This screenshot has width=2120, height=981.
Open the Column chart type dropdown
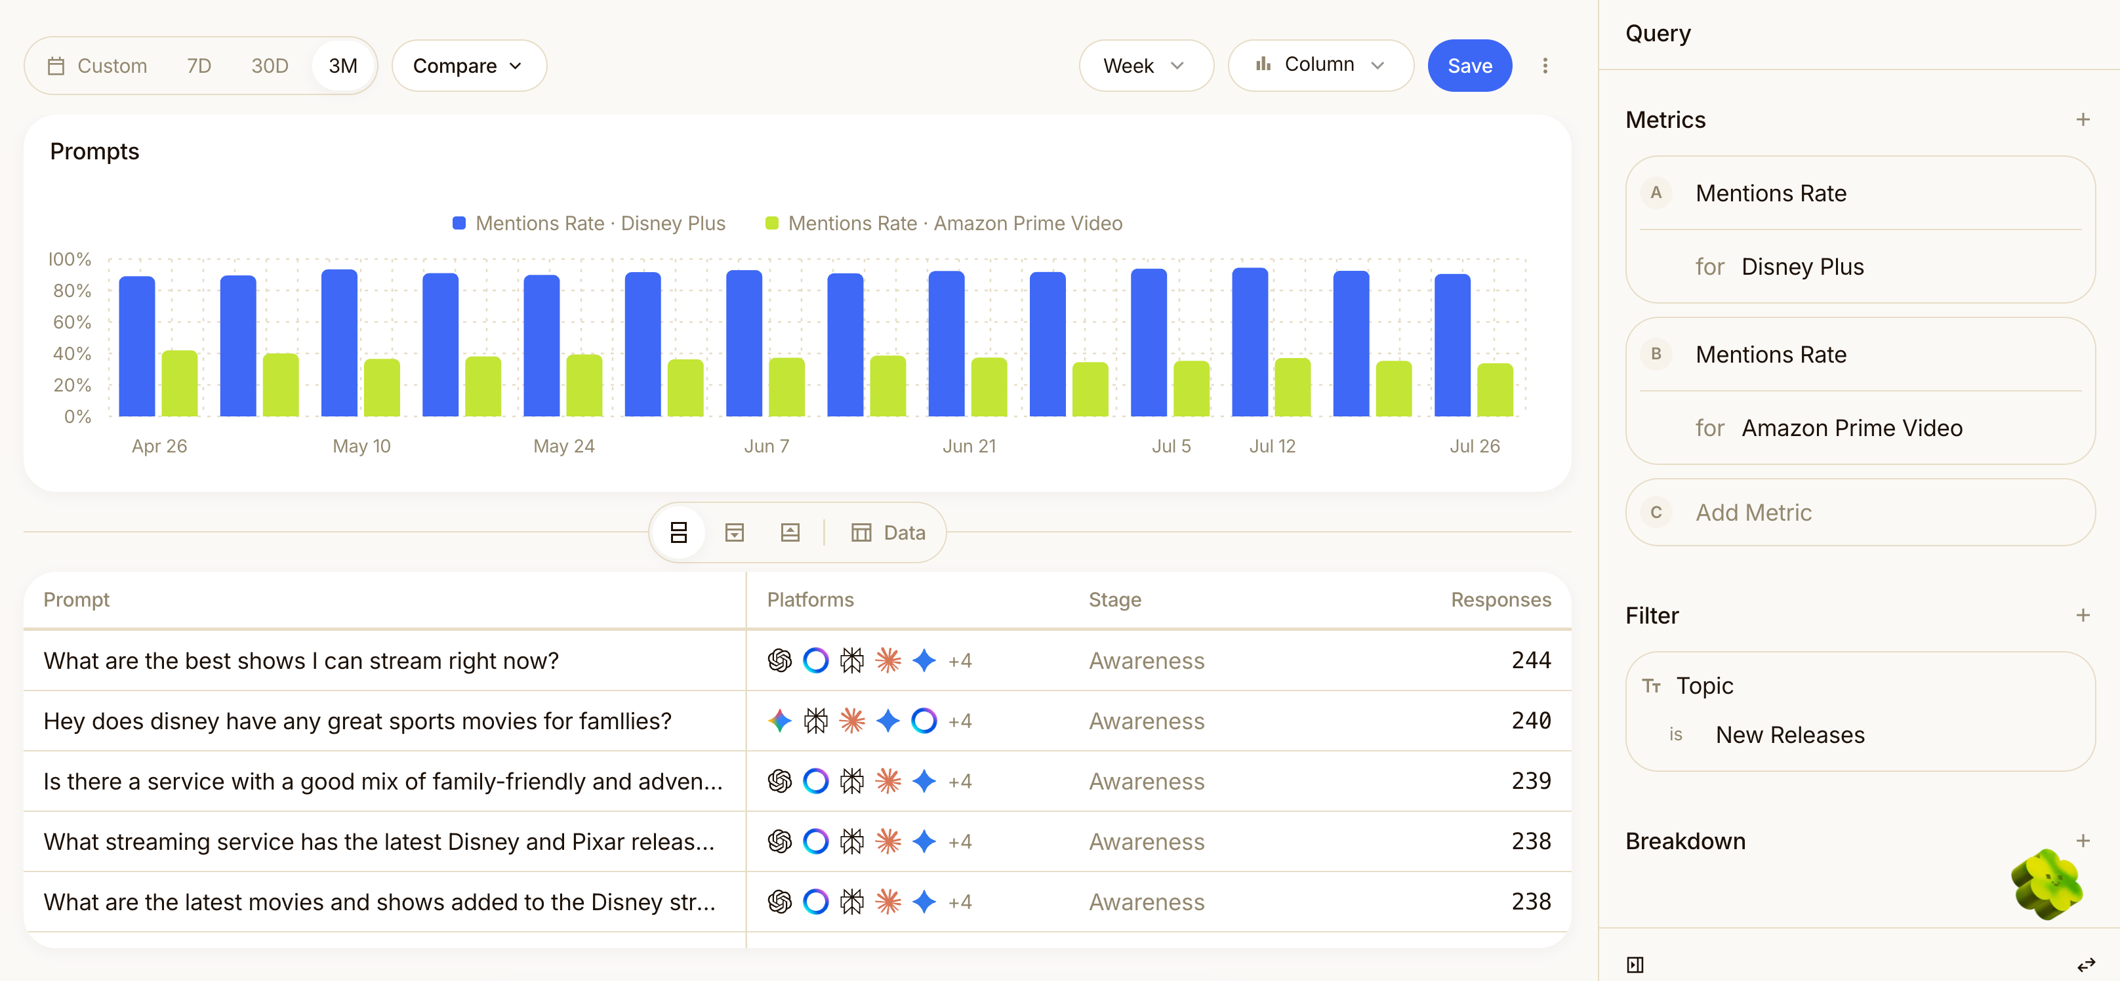click(1320, 65)
